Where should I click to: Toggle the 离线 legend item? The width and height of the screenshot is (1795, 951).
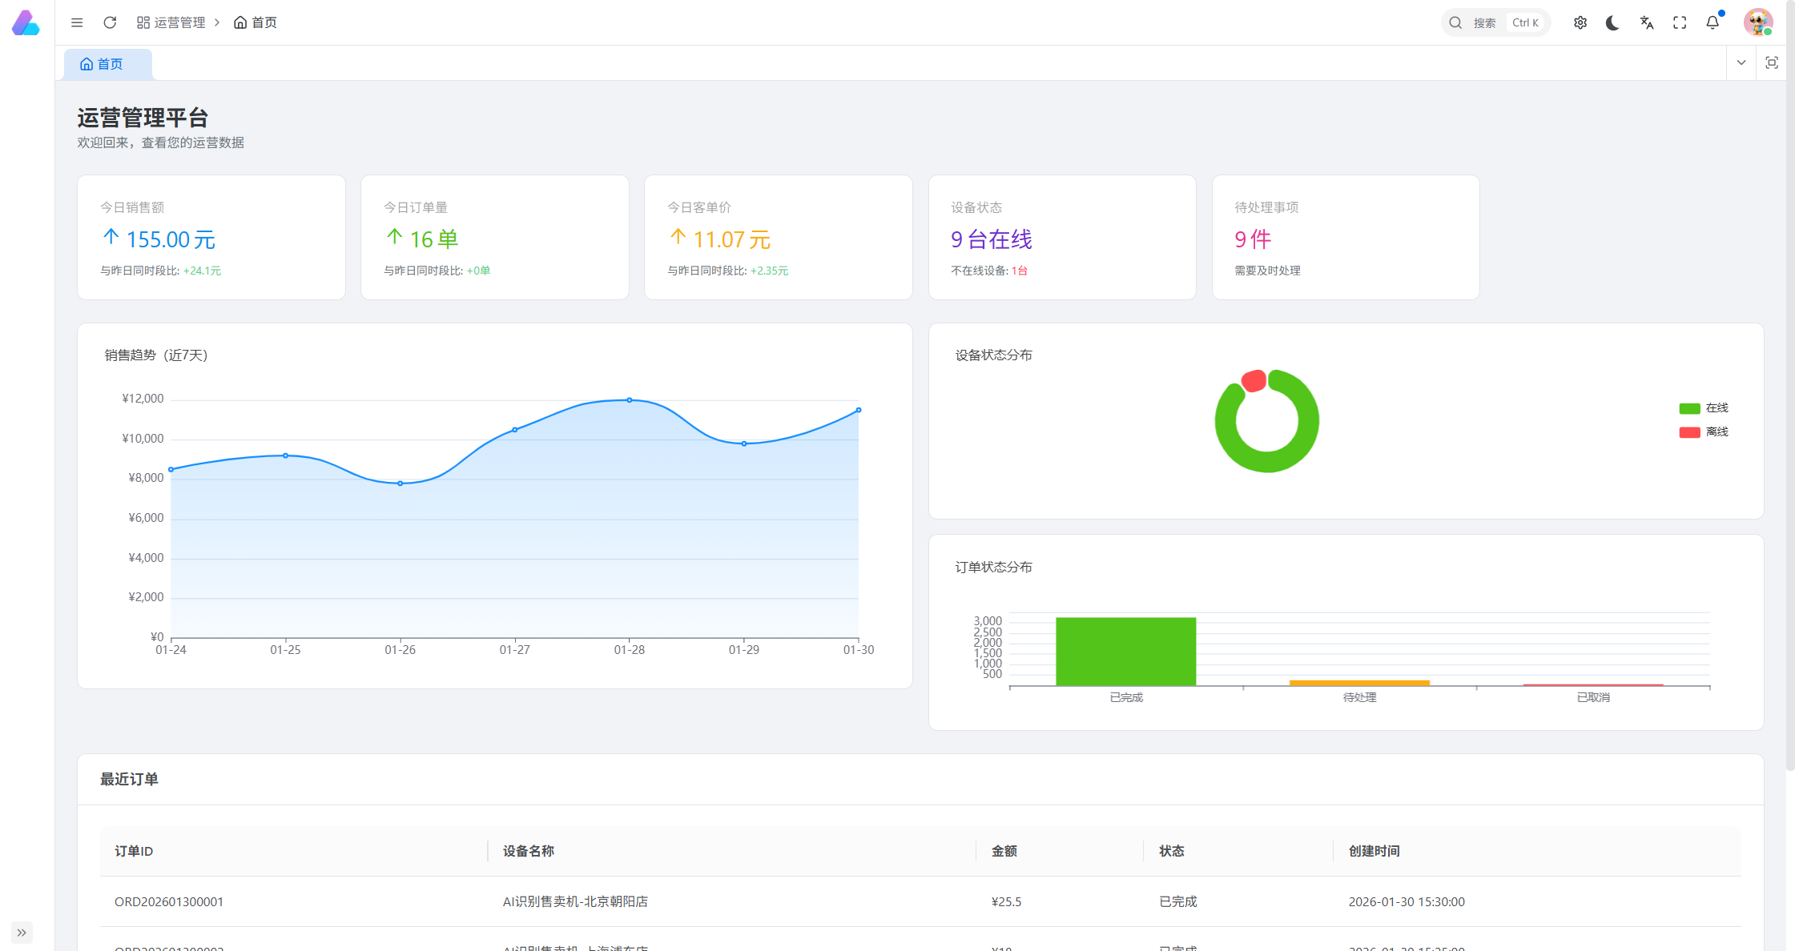(1703, 432)
